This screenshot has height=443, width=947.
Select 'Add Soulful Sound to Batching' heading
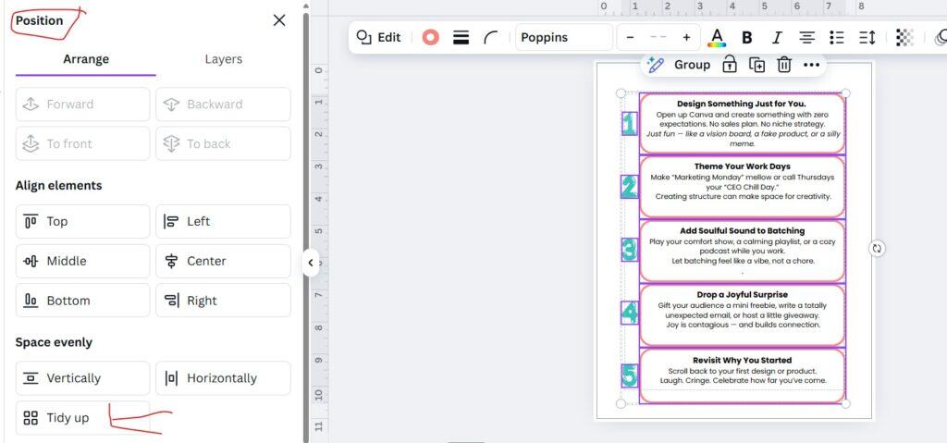pos(743,231)
